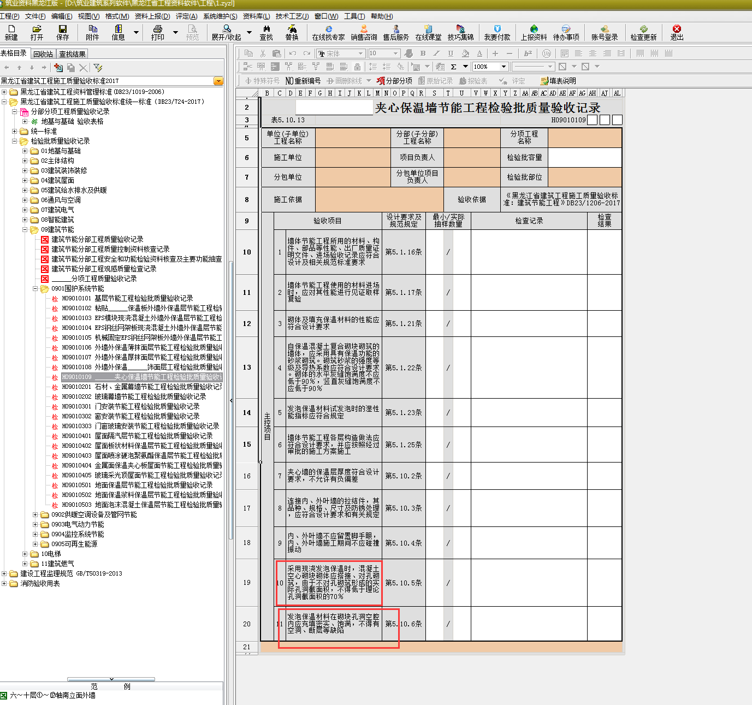
Task: Switch to the 查找结果 tab
Action: (x=72, y=54)
